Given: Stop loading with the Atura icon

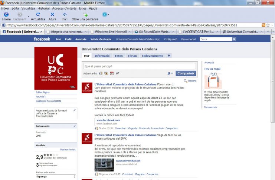Looking at the screenshot, I should point(52,14).
